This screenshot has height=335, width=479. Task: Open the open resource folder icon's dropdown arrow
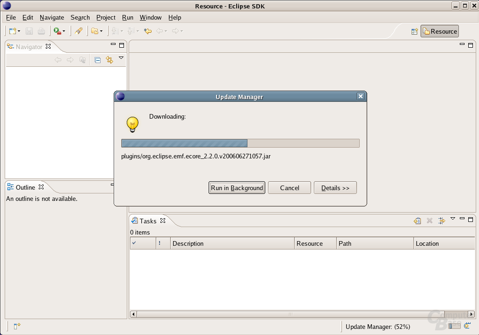tap(101, 31)
